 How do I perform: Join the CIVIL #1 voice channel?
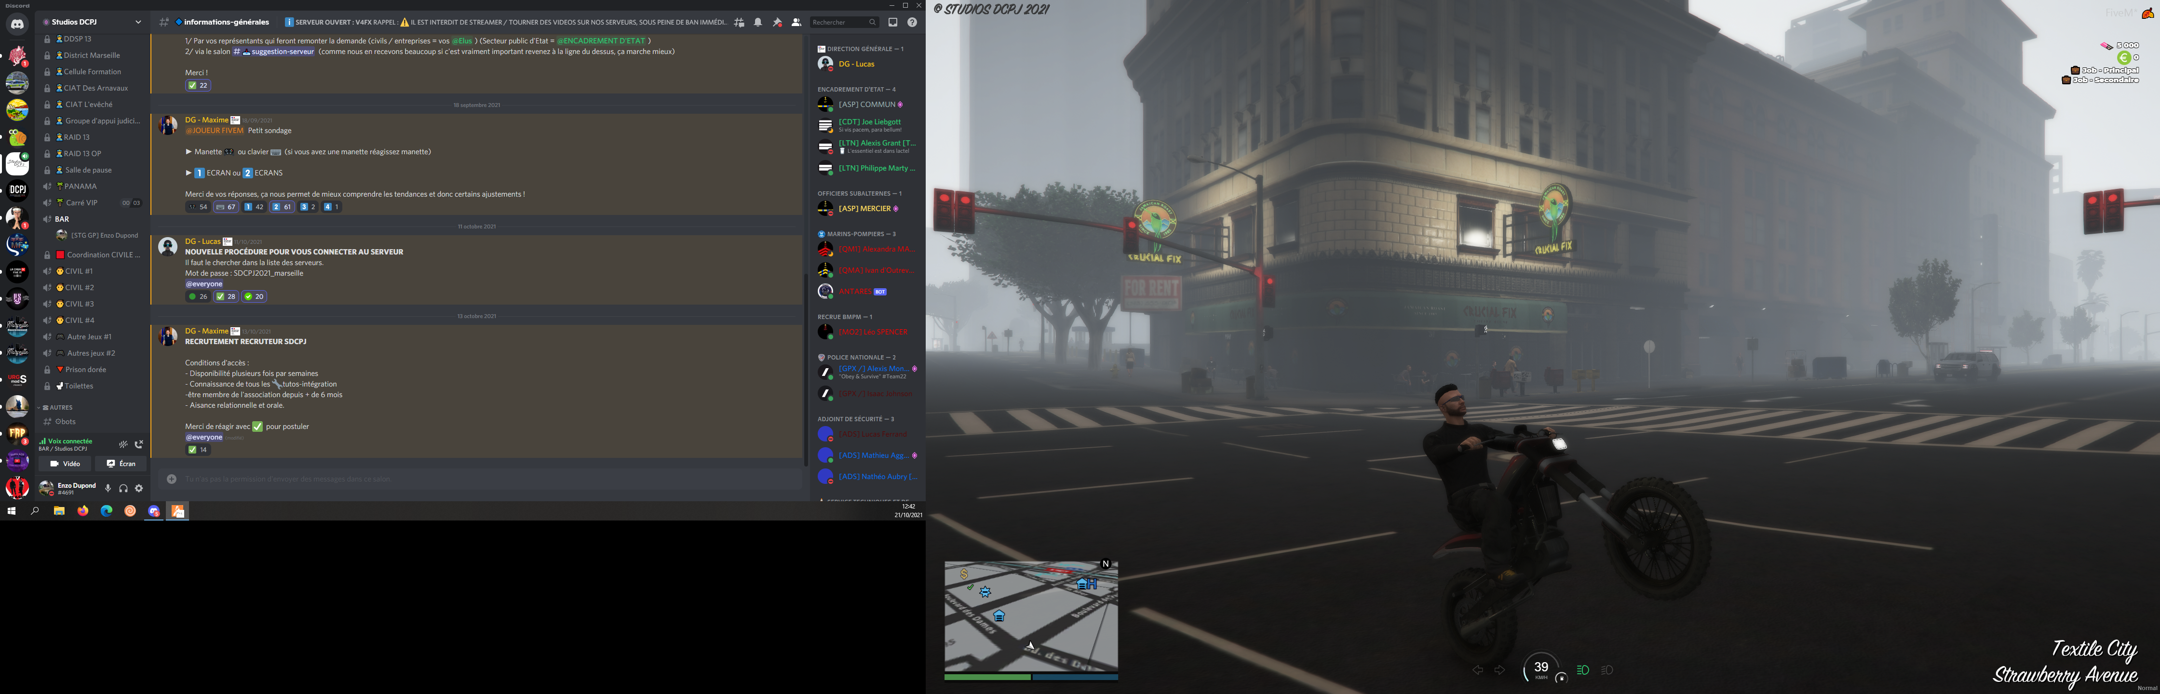[92, 271]
